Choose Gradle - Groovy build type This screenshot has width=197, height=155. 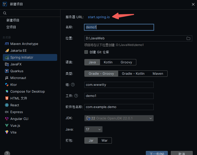[x=101, y=73]
